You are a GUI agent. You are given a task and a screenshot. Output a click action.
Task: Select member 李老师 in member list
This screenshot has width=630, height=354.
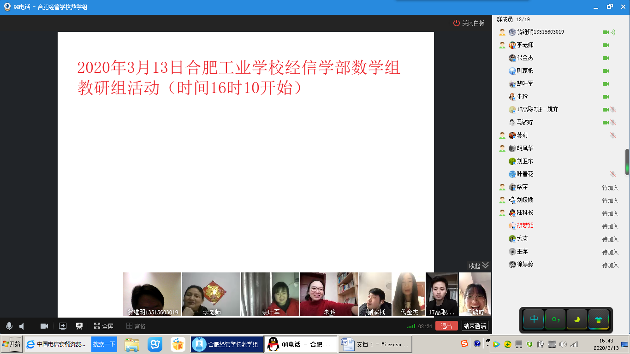click(x=525, y=45)
